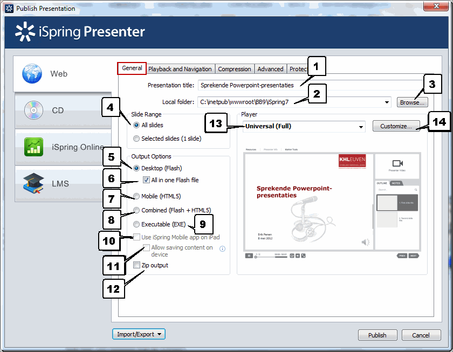Click the Browse... button
Viewport: 453px width, 352px height.
pyautogui.click(x=412, y=102)
